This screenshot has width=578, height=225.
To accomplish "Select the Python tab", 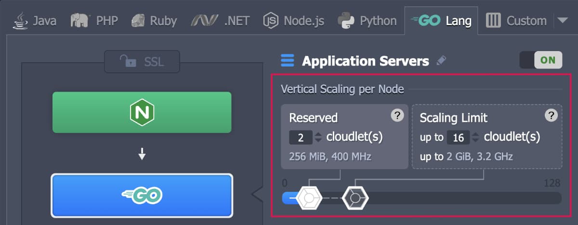I will (367, 21).
